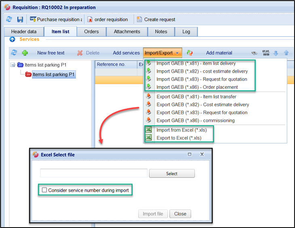Viewport: 295px width, 228px height.
Task: Select the red Items list parking P1 child folder
Action: click(53, 75)
